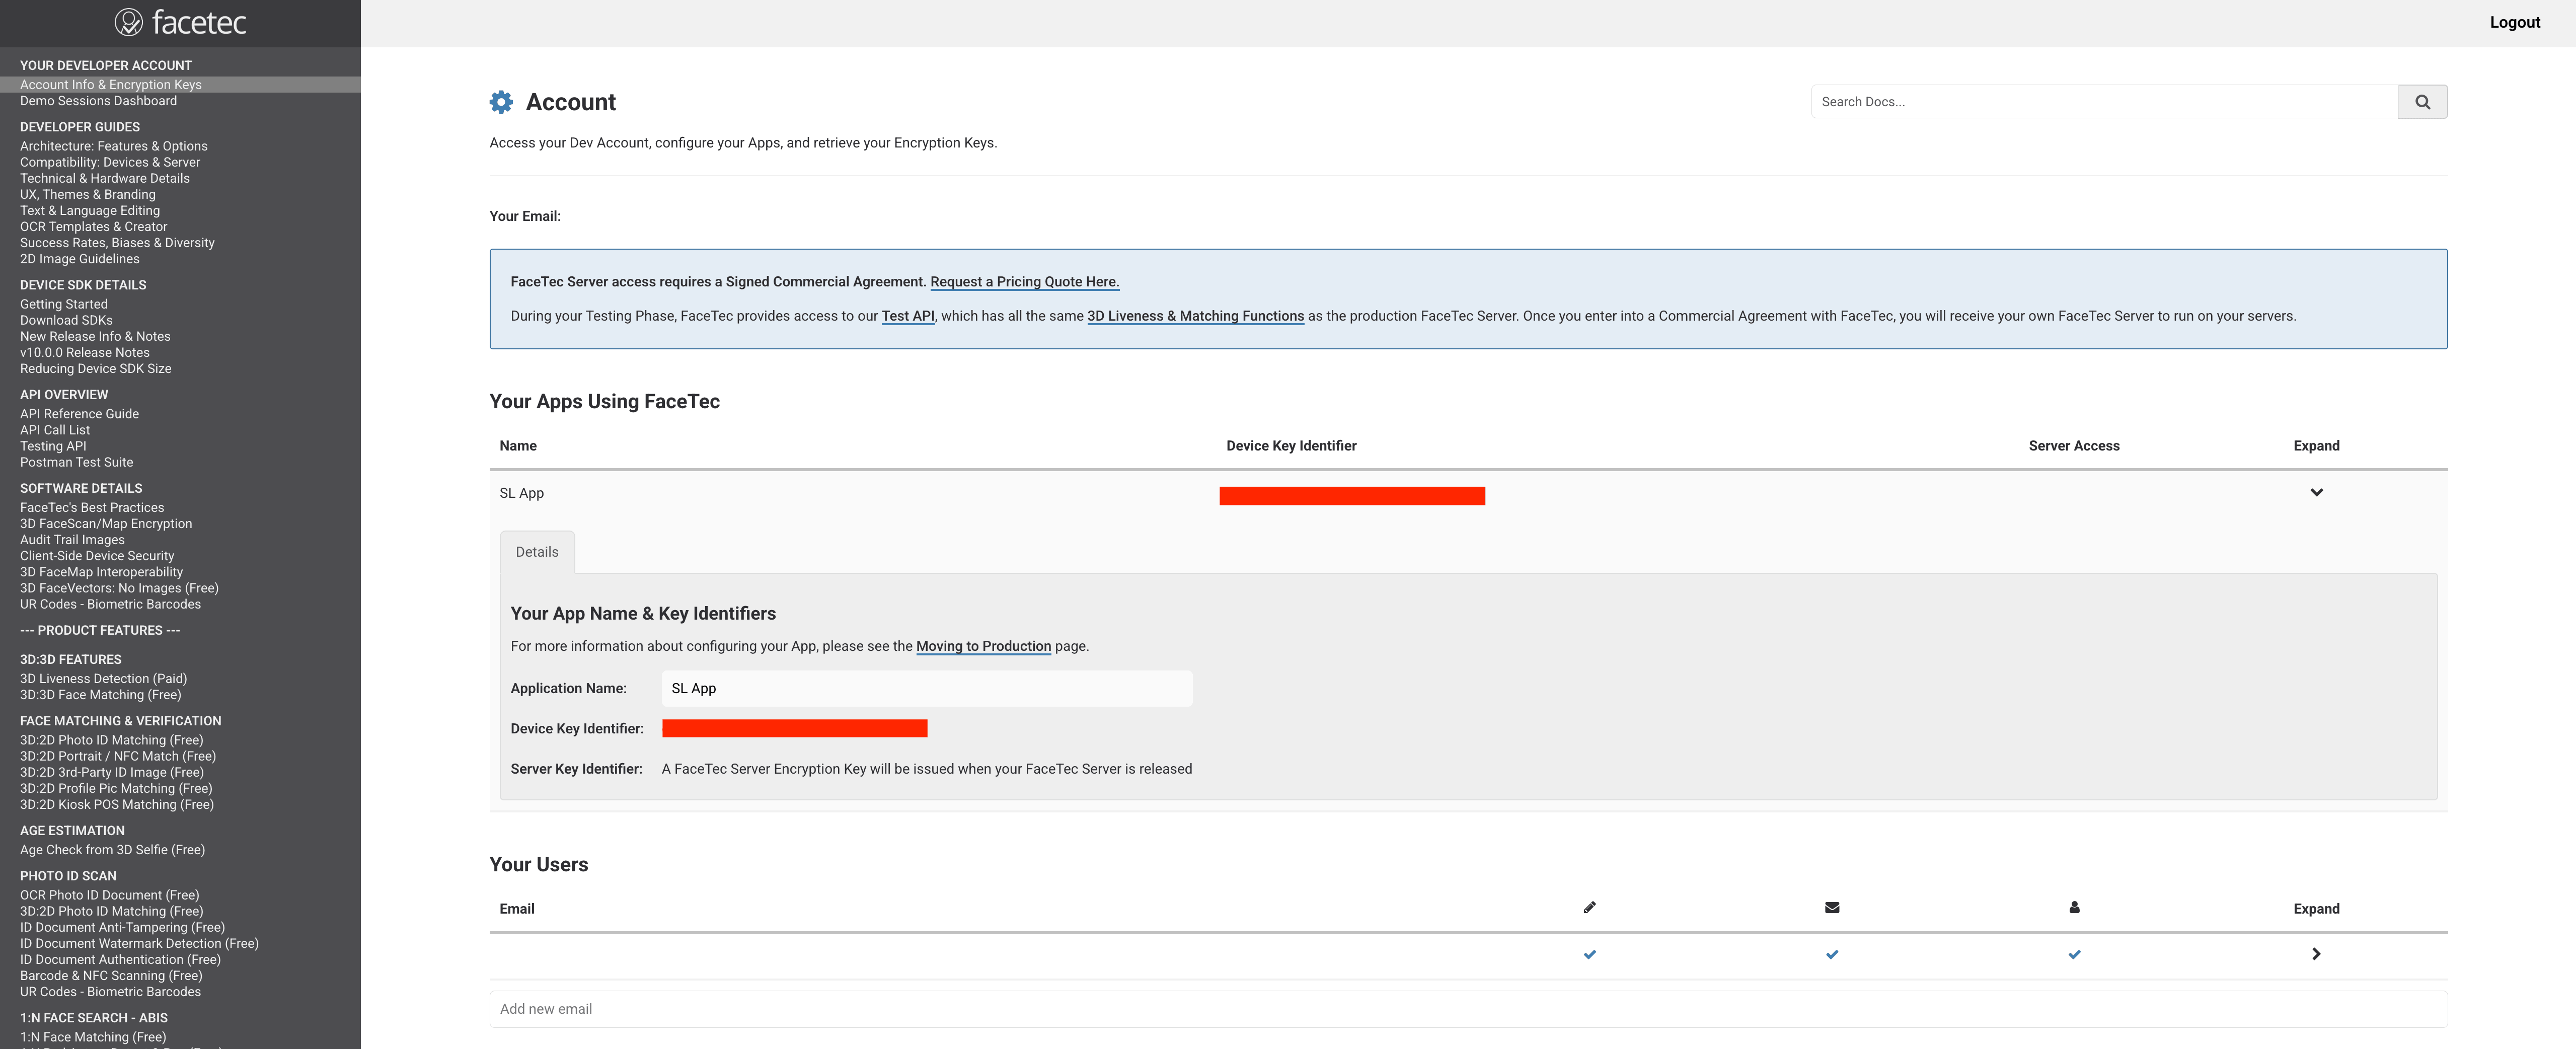
Task: Open Reducing Device SDK Size
Action: (96, 368)
